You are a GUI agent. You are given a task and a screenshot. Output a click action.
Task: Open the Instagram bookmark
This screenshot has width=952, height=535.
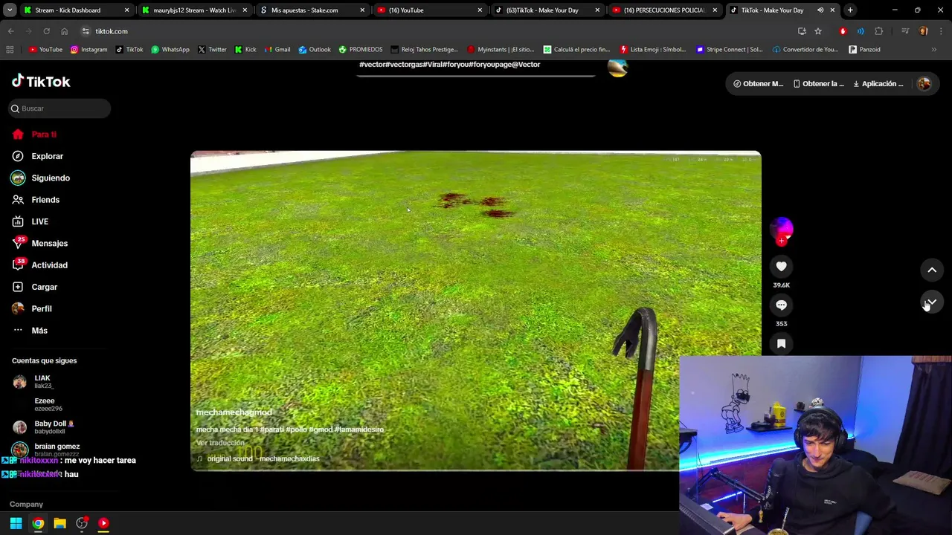pyautogui.click(x=89, y=50)
